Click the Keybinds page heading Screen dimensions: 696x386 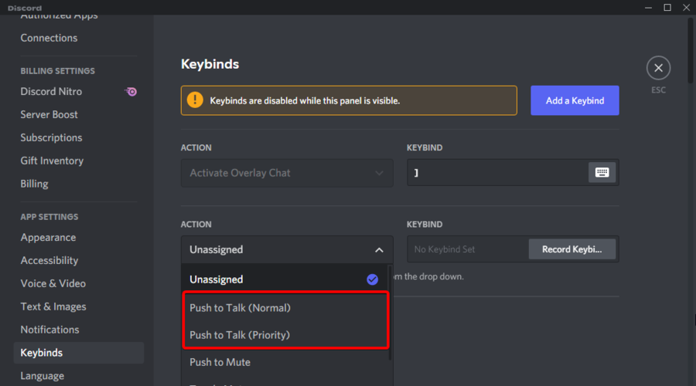pyautogui.click(x=210, y=64)
